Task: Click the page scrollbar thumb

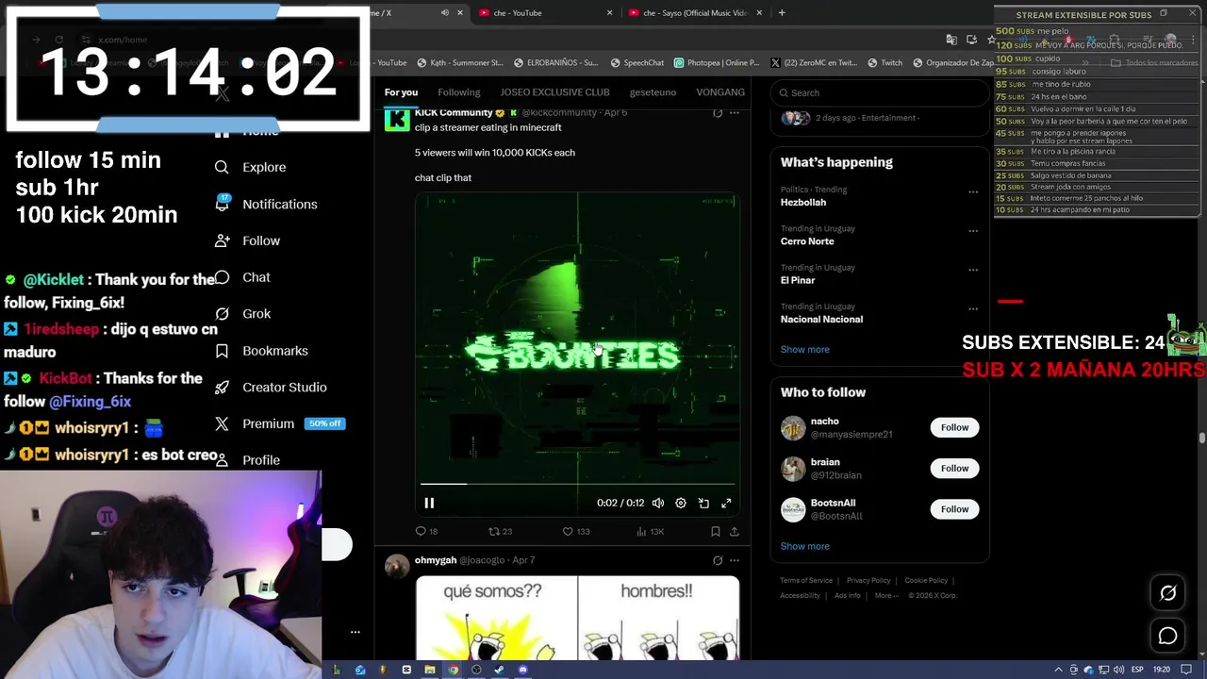Action: click(1201, 438)
